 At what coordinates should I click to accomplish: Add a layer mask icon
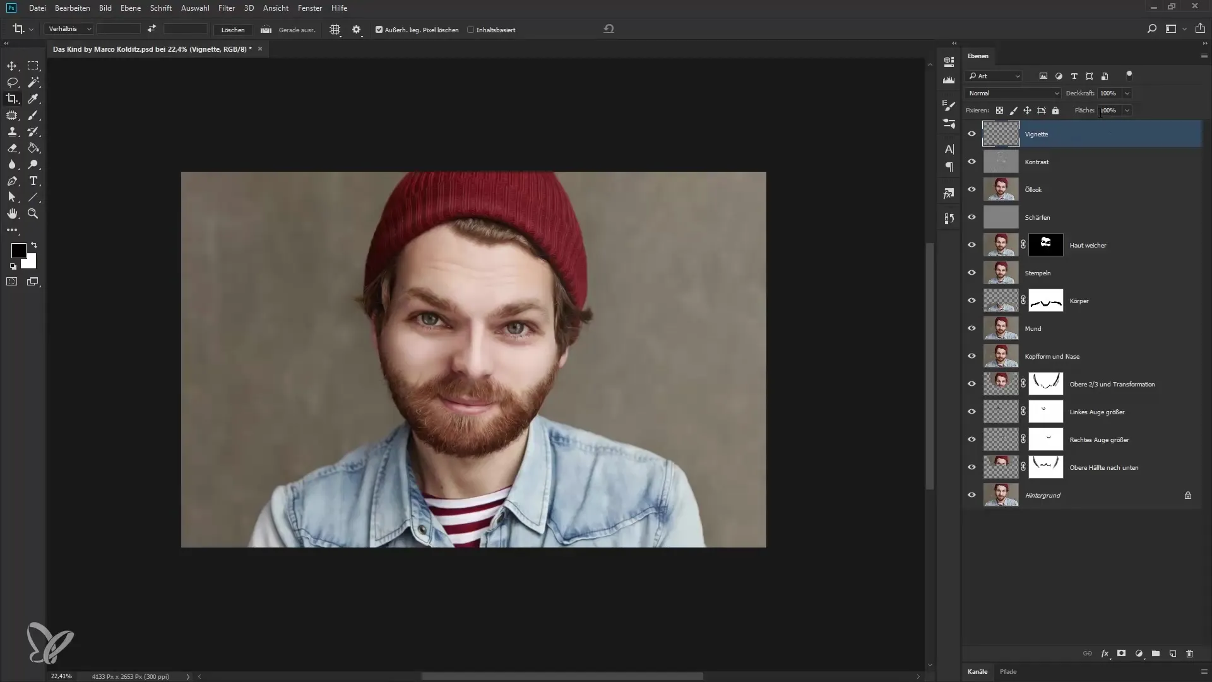pyautogui.click(x=1121, y=654)
